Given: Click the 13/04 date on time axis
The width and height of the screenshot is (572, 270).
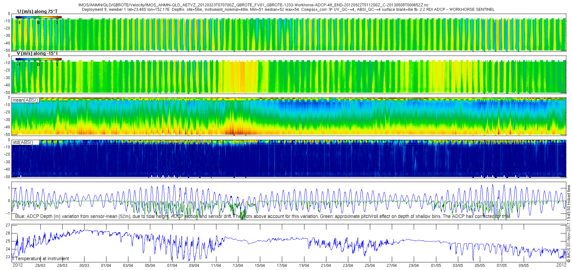Looking at the screenshot, I should click(x=238, y=266).
